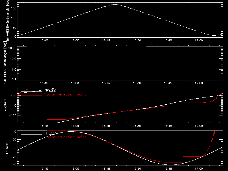
Task: Click the 100 tick on Earth angle axis
Action: [14, 18]
